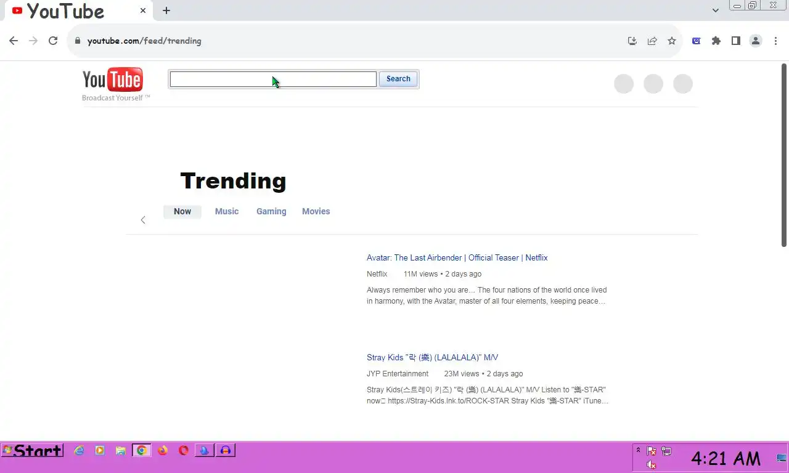The height and width of the screenshot is (473, 789).
Task: Open the Chrome profile avatar menu
Action: pyautogui.click(x=755, y=41)
